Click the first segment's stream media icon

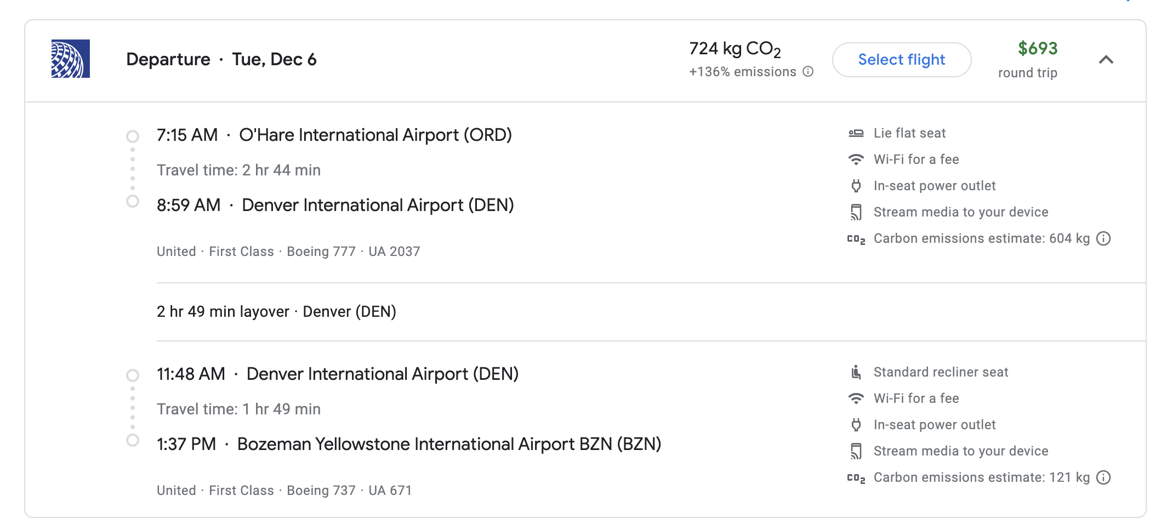pos(856,212)
